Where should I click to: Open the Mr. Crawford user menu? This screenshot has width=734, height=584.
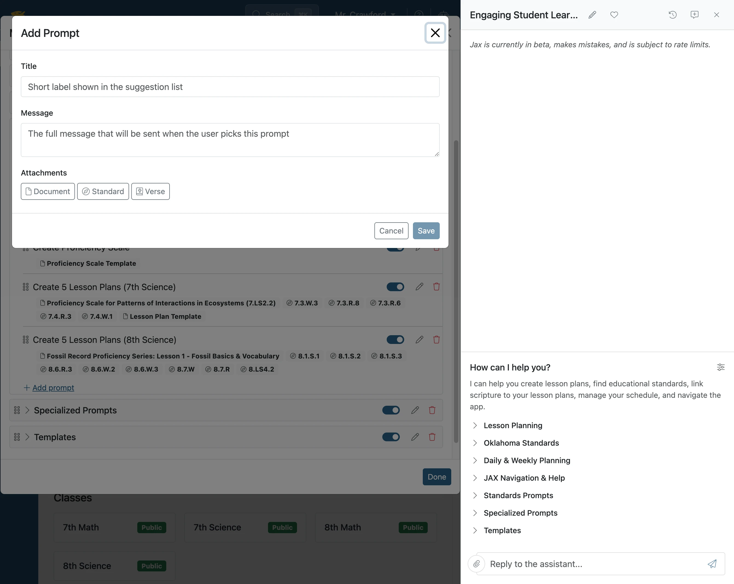365,14
